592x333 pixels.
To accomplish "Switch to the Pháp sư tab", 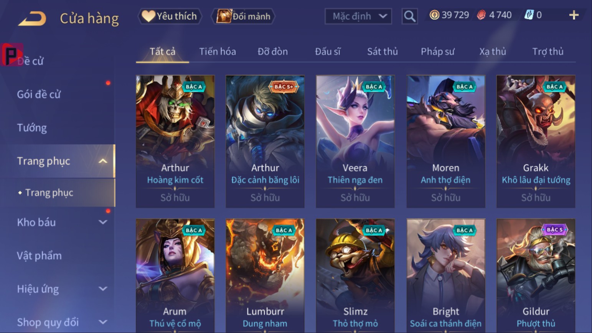I will [x=438, y=51].
